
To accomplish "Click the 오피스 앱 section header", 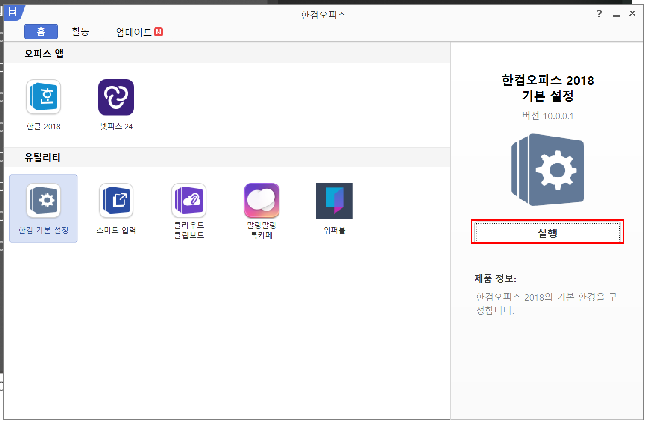I will point(44,54).
